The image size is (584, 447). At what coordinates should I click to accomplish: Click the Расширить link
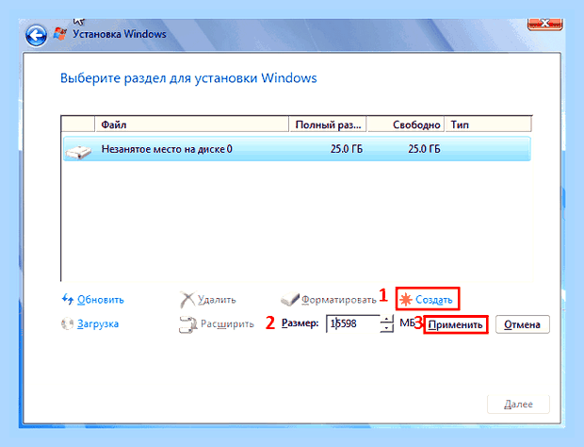coord(227,324)
